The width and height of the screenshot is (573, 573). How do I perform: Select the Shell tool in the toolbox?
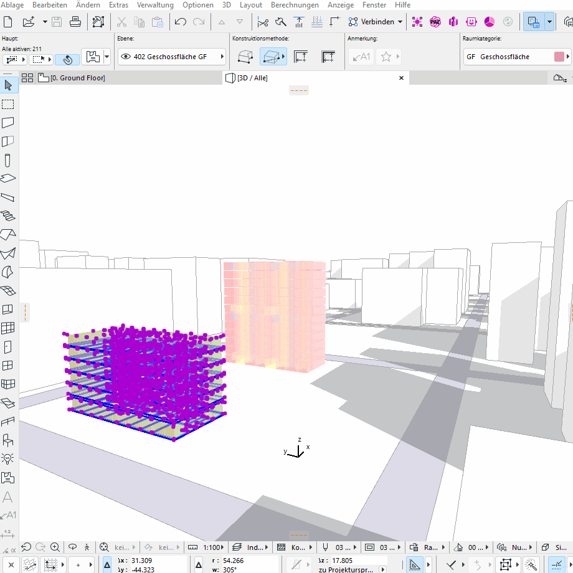[8, 253]
